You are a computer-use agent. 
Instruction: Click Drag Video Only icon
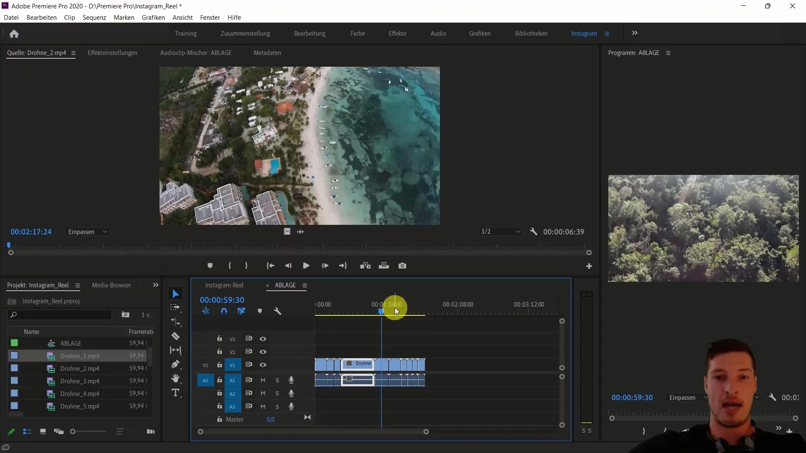pyautogui.click(x=287, y=232)
